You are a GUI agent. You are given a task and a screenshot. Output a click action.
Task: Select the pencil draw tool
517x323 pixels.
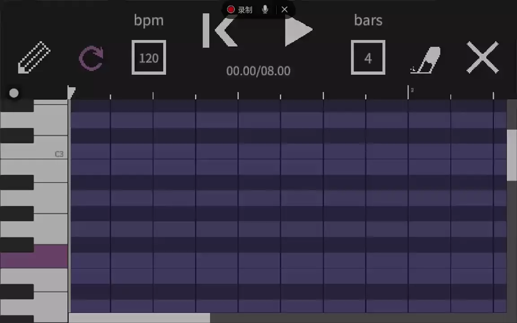point(34,57)
